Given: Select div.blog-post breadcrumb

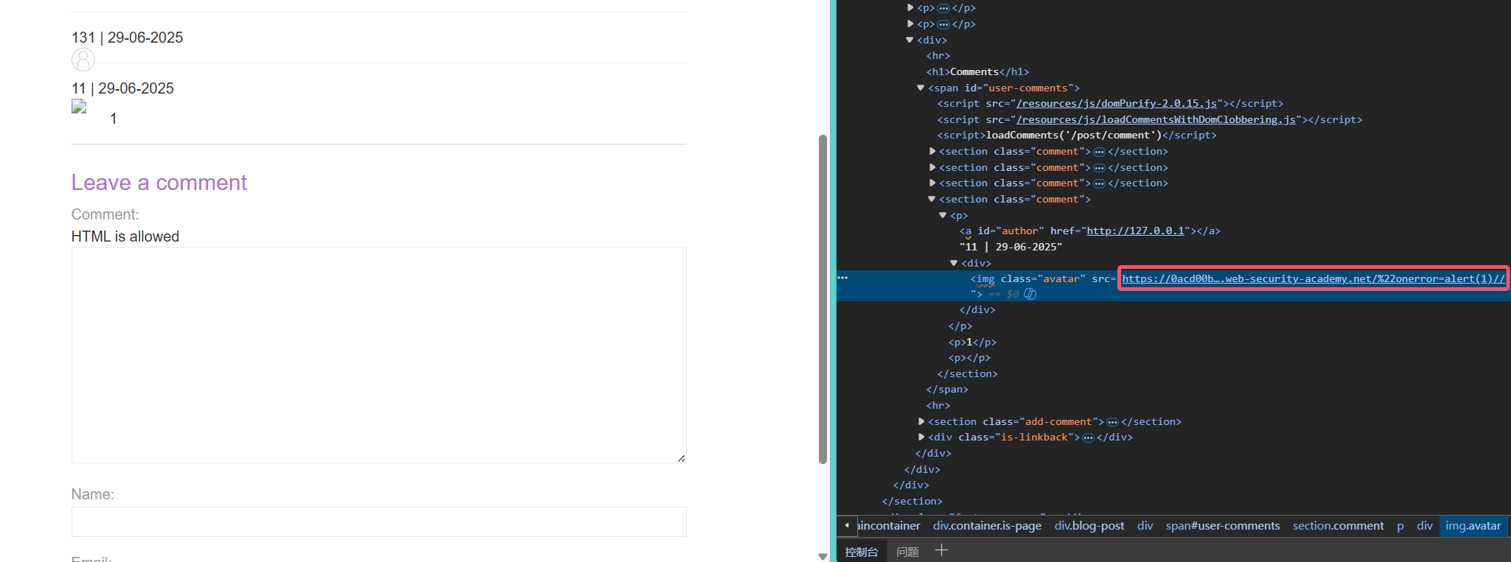Looking at the screenshot, I should (x=1089, y=526).
